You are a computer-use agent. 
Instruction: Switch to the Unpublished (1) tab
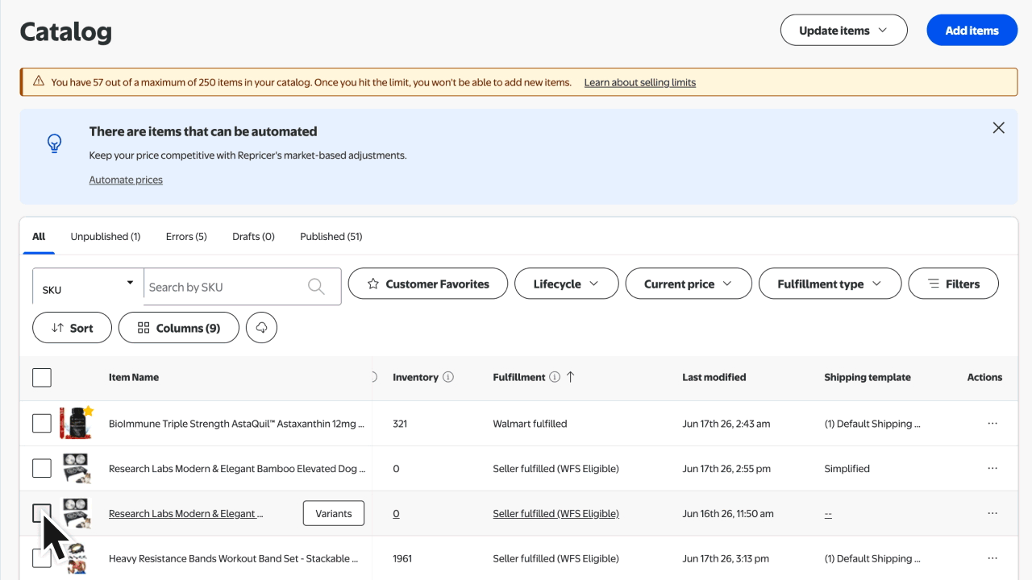coord(106,237)
